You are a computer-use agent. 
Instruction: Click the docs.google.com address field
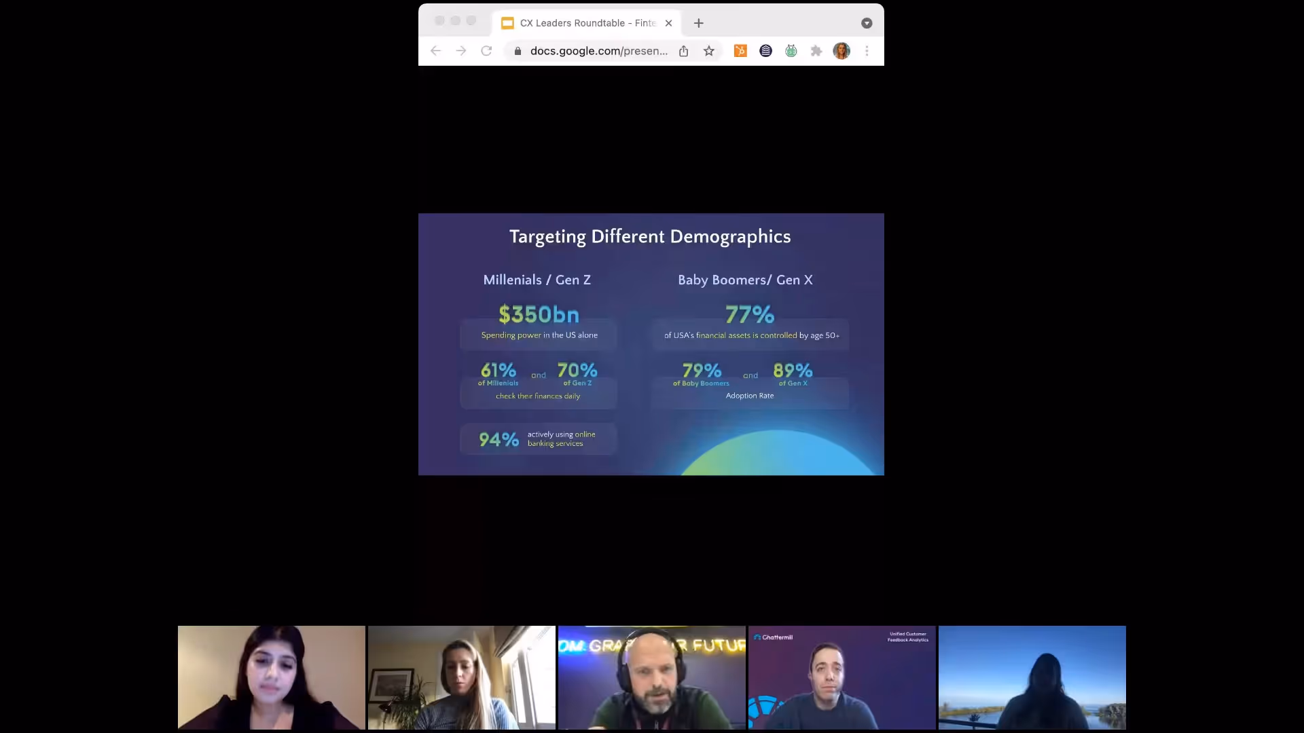598,51
